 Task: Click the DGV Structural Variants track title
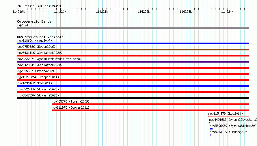click(x=40, y=37)
